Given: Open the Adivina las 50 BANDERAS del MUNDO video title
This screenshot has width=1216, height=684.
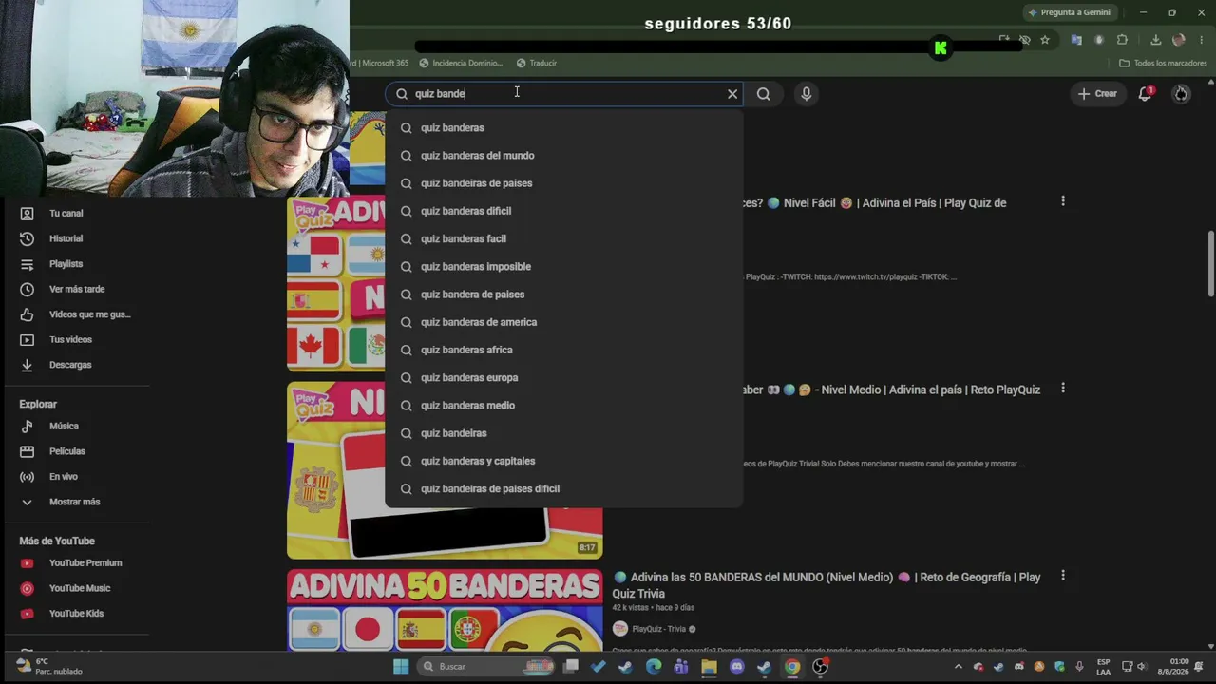Looking at the screenshot, I should [826, 585].
